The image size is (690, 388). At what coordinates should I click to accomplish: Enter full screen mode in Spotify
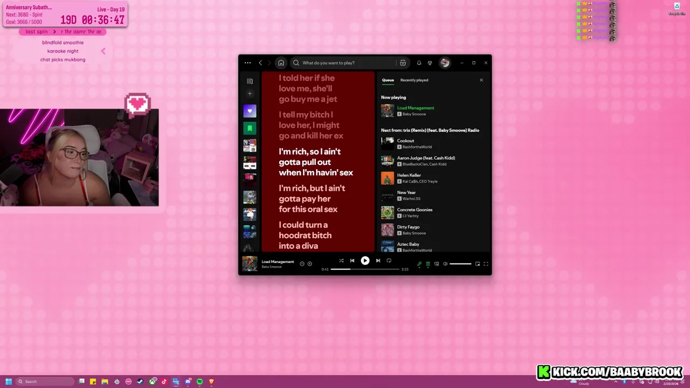coord(486,264)
